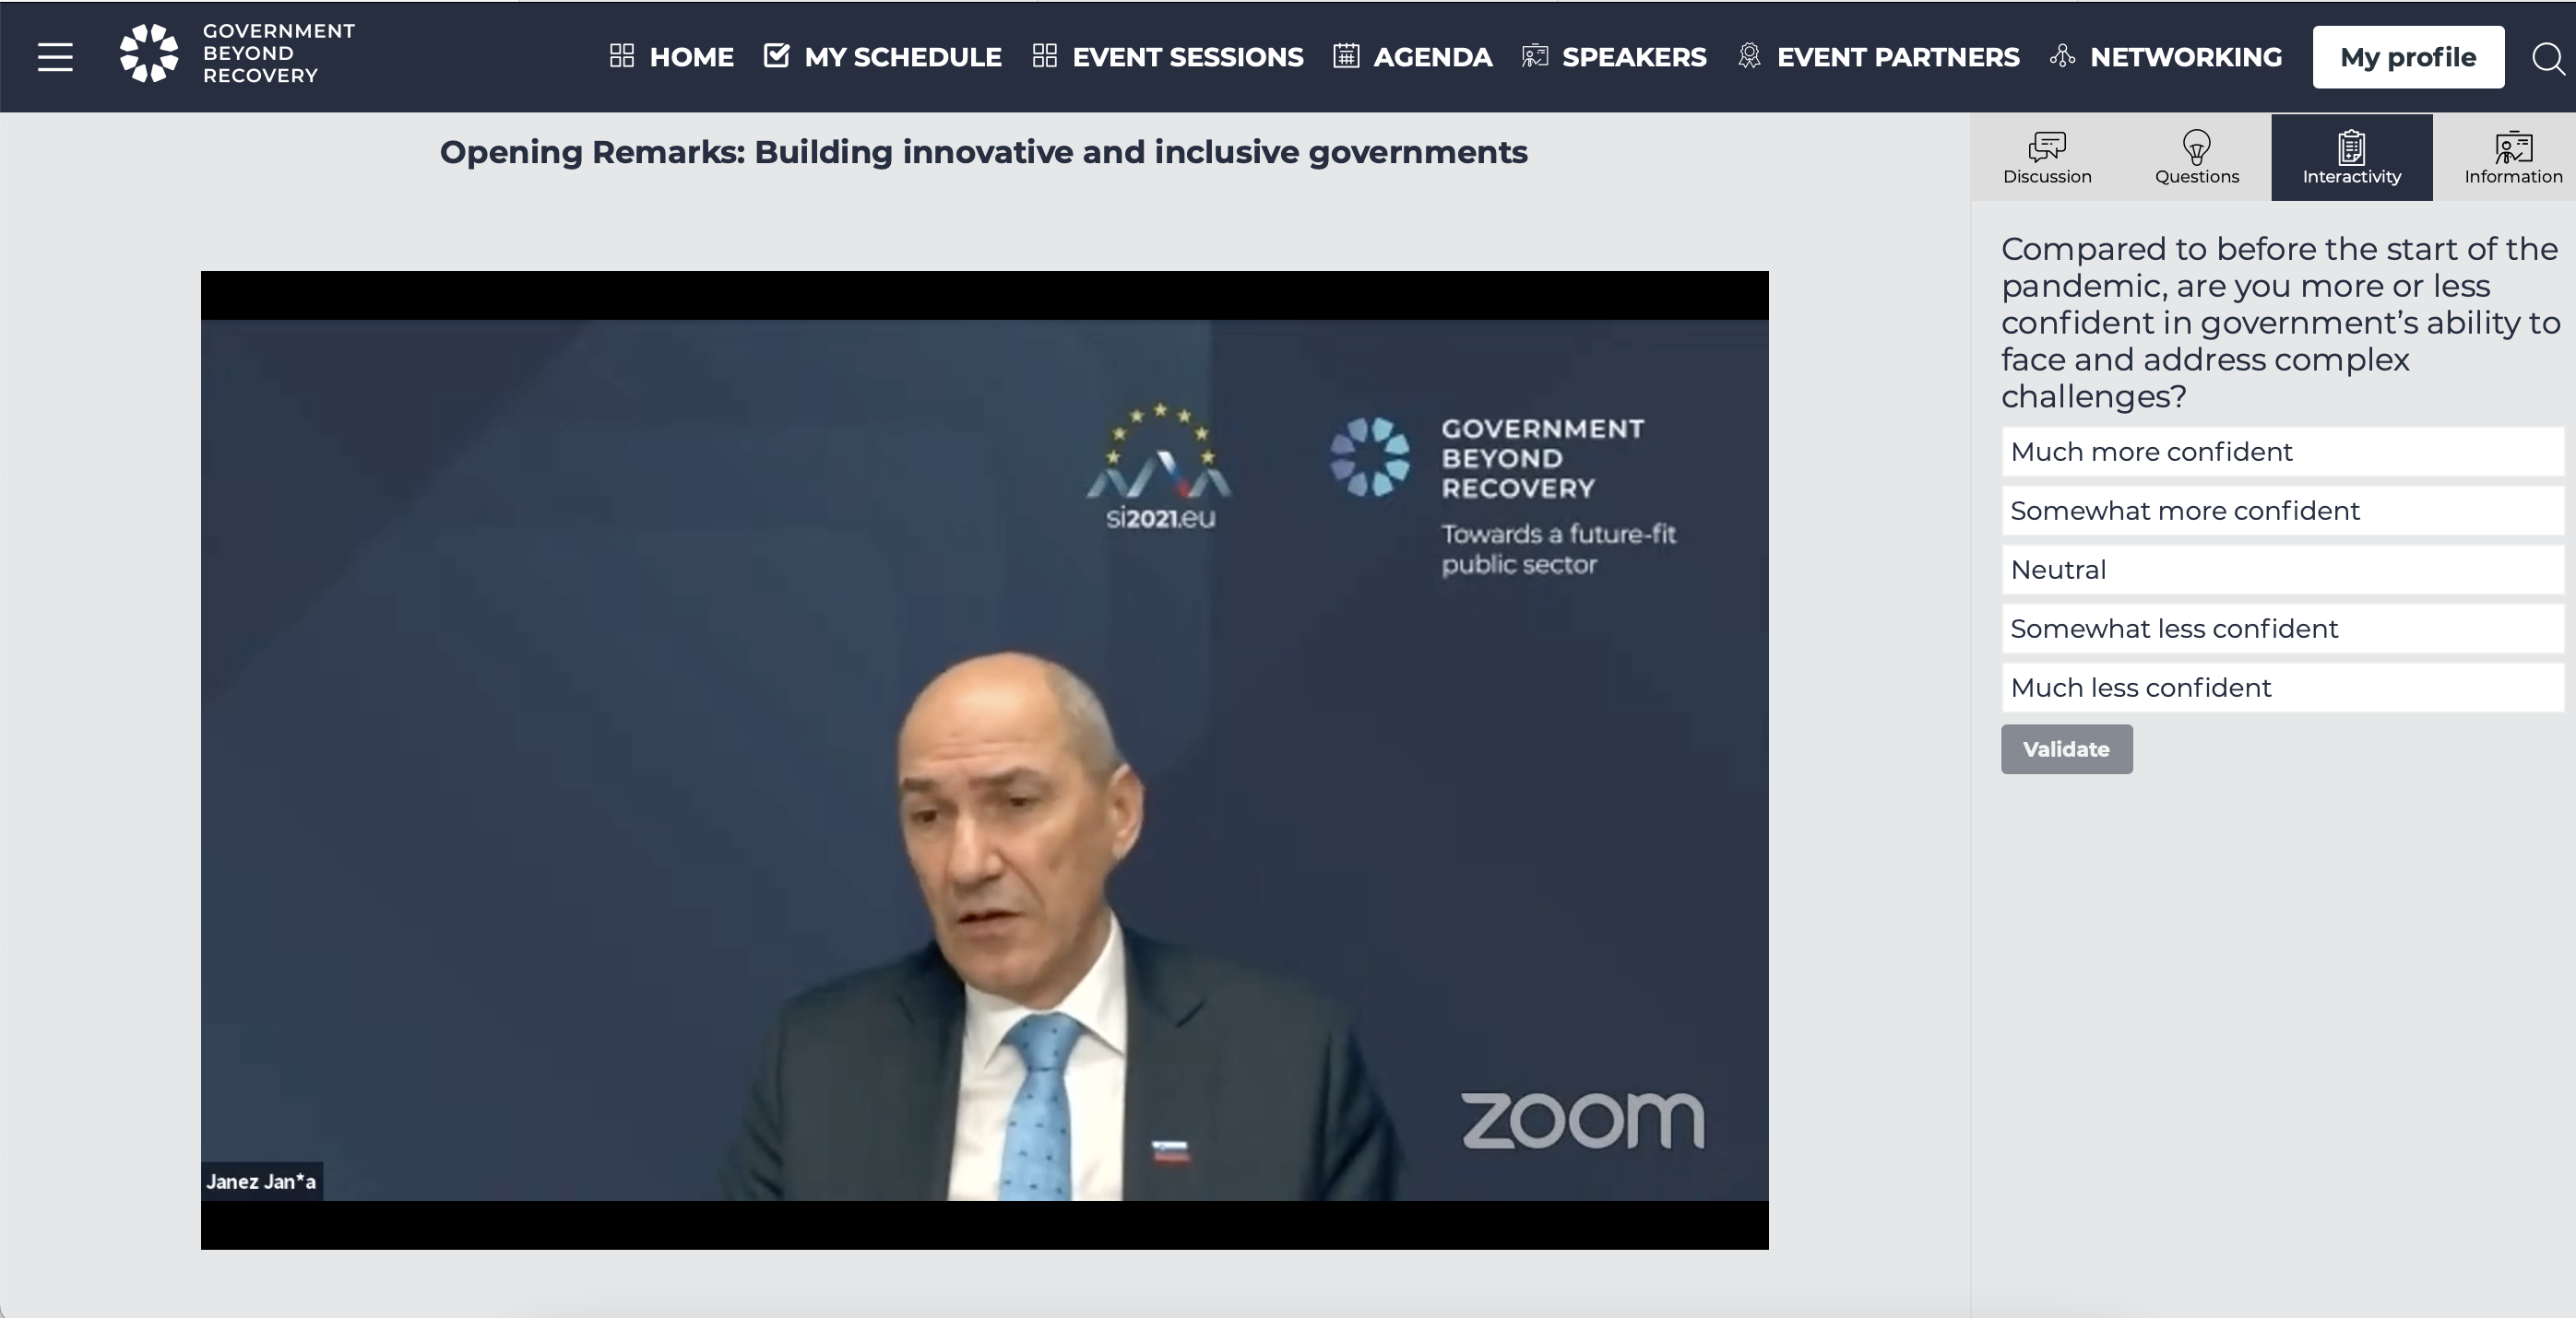Choose the 'Neutral' poll answer
Screen dimensions: 2576x1318
(x=2282, y=570)
